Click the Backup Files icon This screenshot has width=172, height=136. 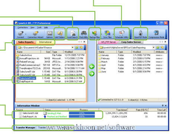point(95,34)
